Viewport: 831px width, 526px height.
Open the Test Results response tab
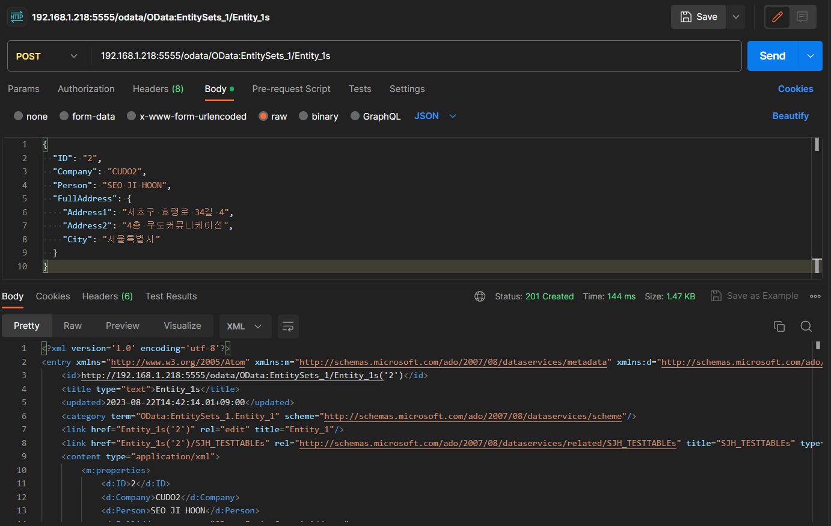(171, 296)
